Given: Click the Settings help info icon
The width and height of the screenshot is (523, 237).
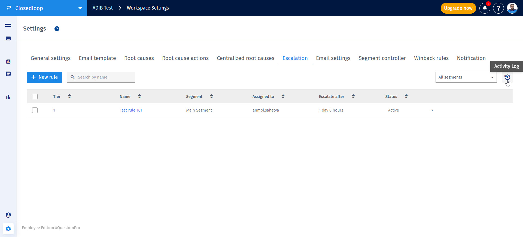Looking at the screenshot, I should pos(57,29).
